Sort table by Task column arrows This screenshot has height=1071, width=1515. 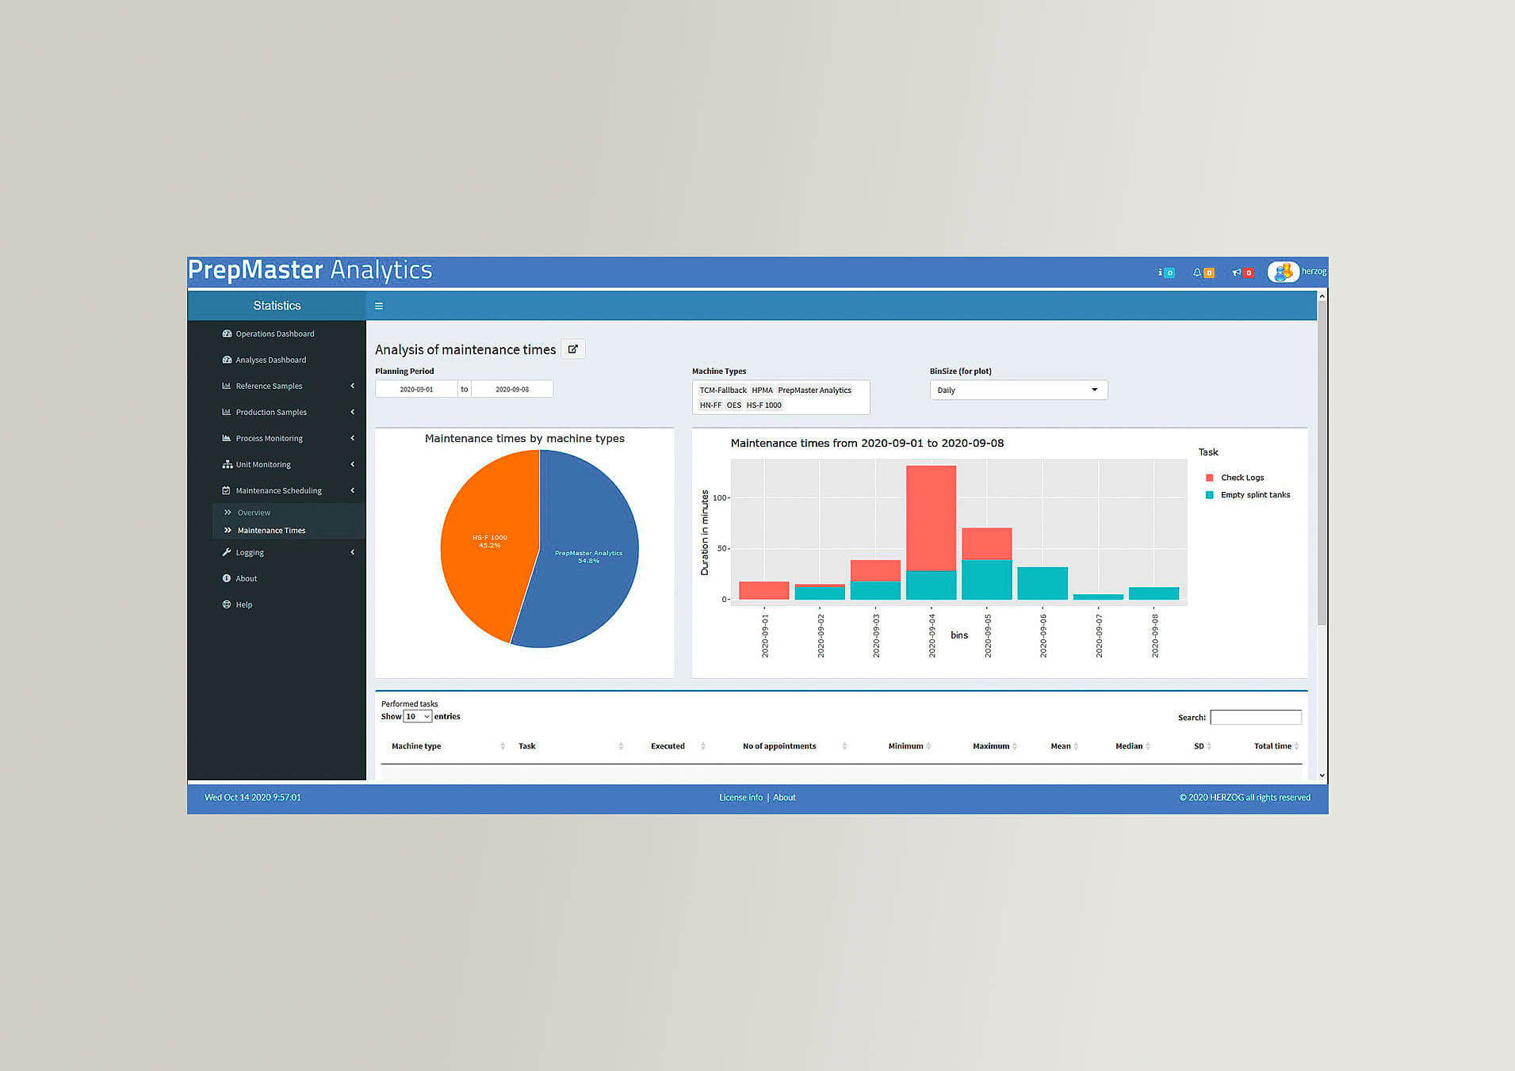click(x=621, y=746)
